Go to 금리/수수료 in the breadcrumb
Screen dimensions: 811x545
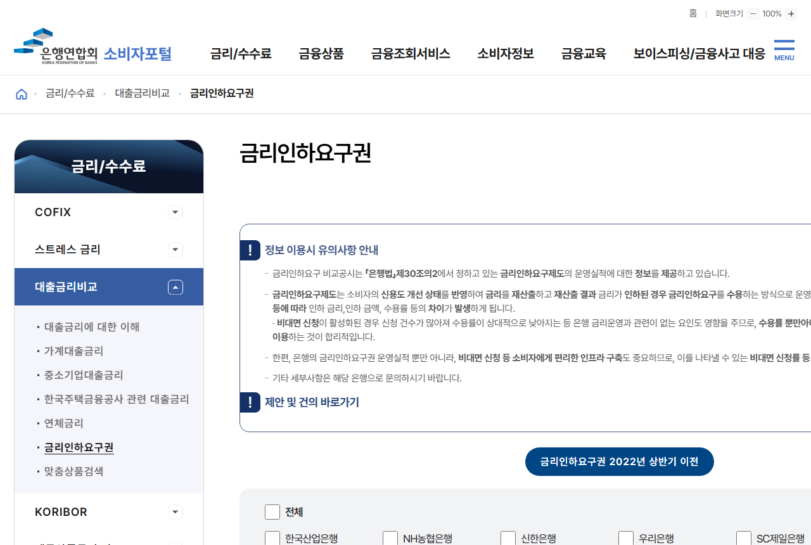point(70,93)
